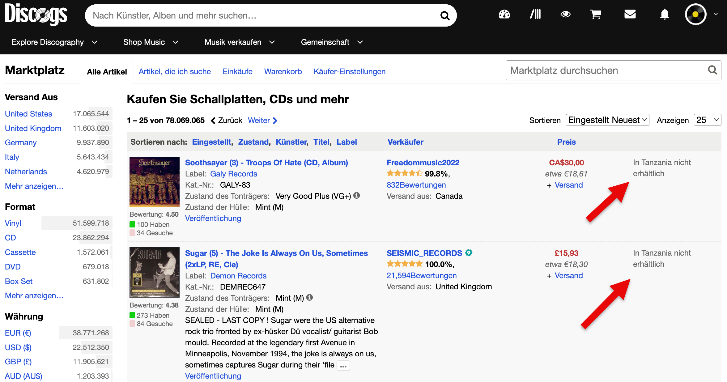Filter by EUR (€) currency
This screenshot has height=382, width=727.
point(18,333)
